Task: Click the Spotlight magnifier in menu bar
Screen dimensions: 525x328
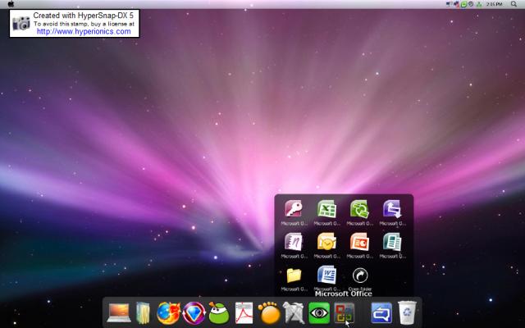Action: click(514, 4)
